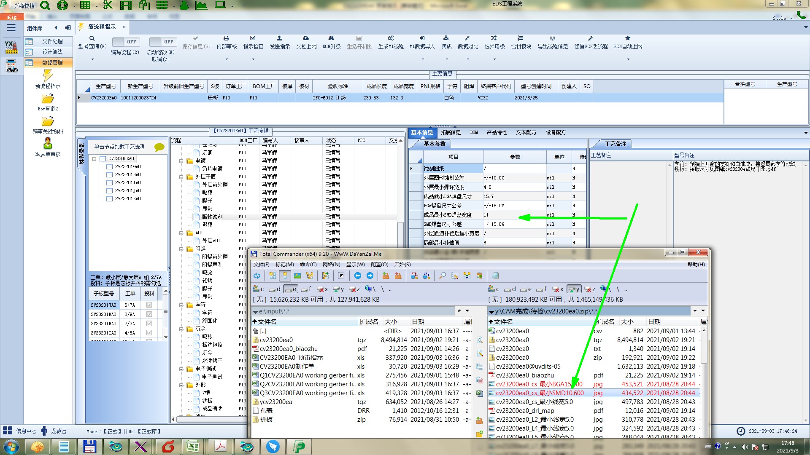The width and height of the screenshot is (810, 455).
Task: Collapse the 阻焊 tree folder
Action: pyautogui.click(x=182, y=249)
